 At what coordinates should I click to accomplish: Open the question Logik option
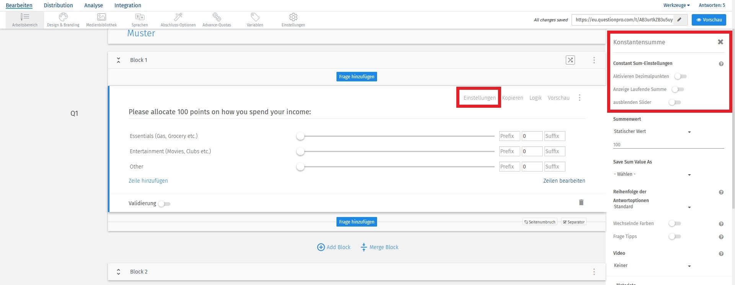(x=536, y=98)
